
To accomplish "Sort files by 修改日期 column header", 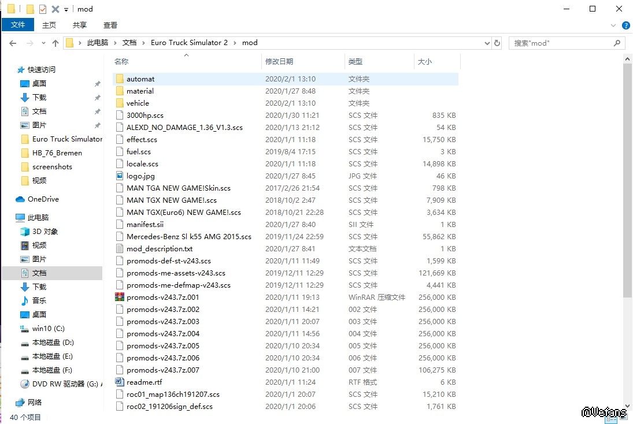I will pyautogui.click(x=279, y=62).
